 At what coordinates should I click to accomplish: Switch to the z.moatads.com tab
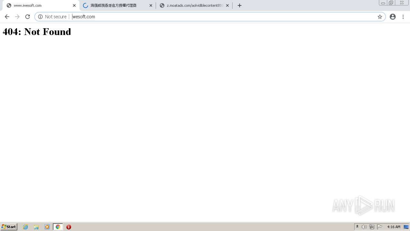click(x=194, y=5)
